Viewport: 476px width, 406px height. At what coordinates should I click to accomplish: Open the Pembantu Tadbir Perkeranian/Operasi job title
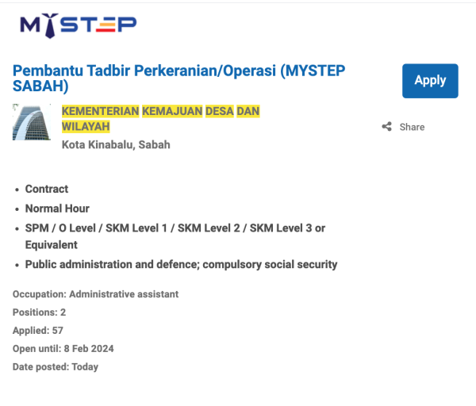178,78
